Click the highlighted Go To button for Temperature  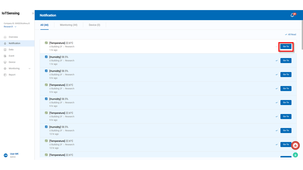pos(286,47)
